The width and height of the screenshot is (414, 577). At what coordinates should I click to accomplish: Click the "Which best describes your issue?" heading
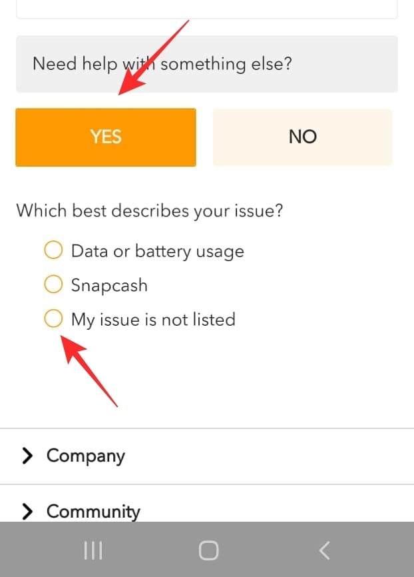tap(150, 211)
